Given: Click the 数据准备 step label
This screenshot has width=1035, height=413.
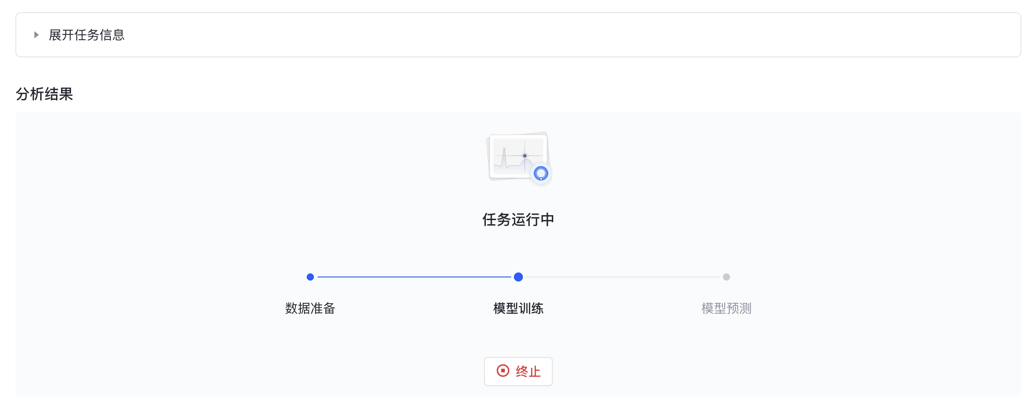Looking at the screenshot, I should tap(310, 308).
